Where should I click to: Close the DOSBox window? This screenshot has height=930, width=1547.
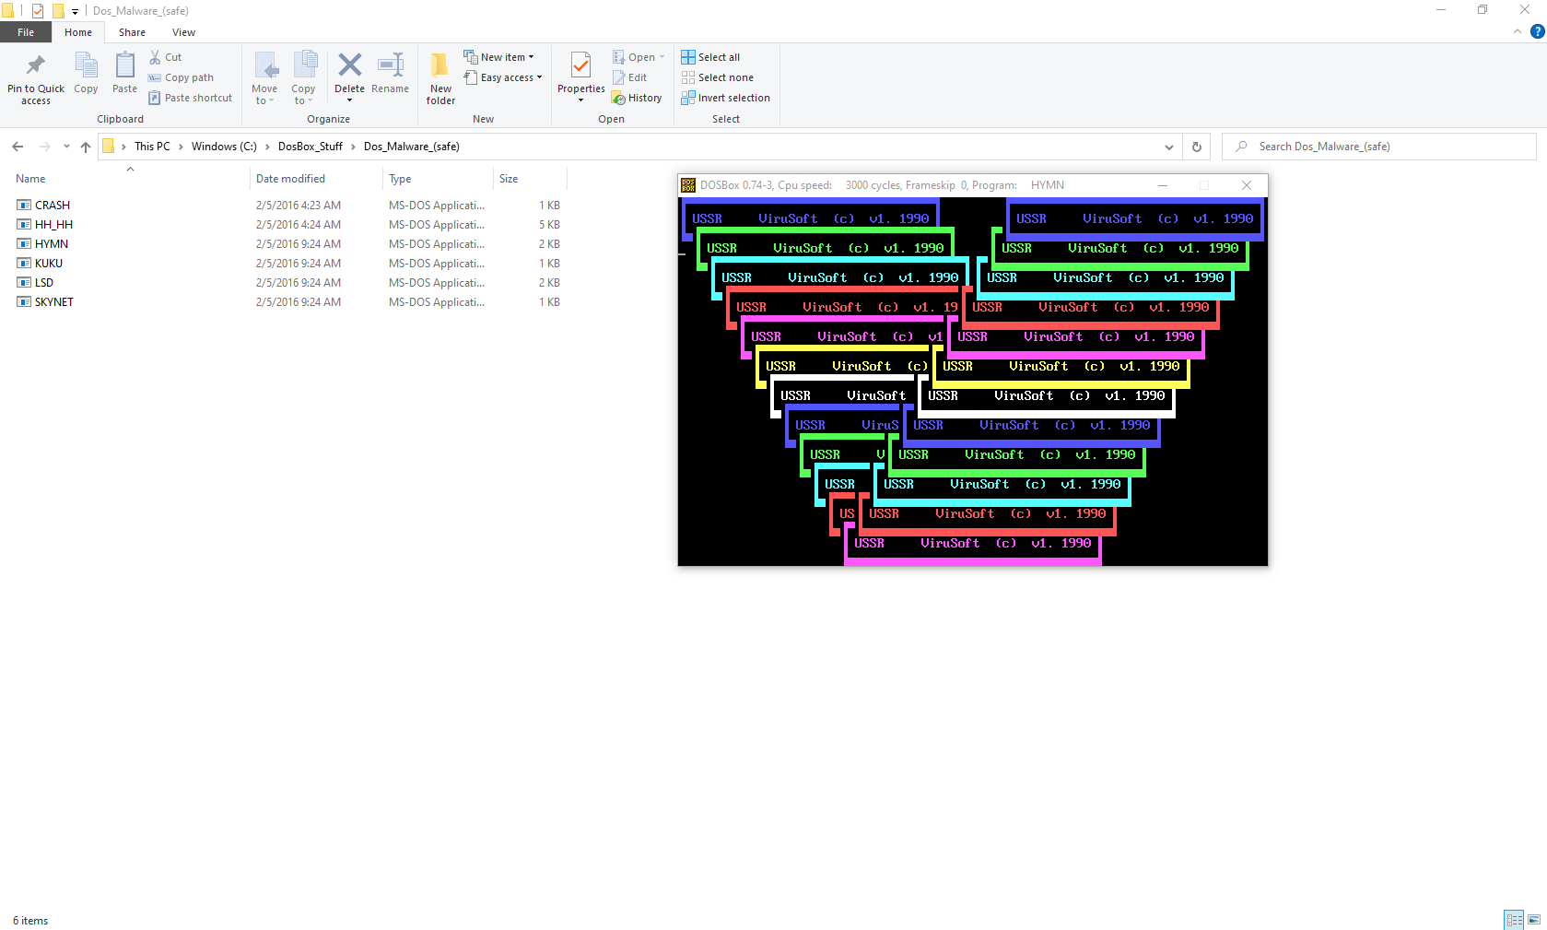click(x=1247, y=185)
